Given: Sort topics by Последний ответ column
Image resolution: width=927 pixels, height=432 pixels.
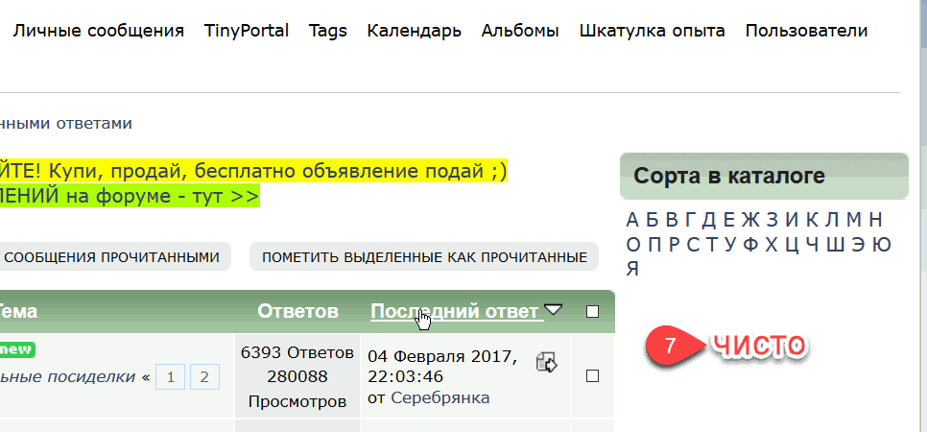Looking at the screenshot, I should (454, 311).
